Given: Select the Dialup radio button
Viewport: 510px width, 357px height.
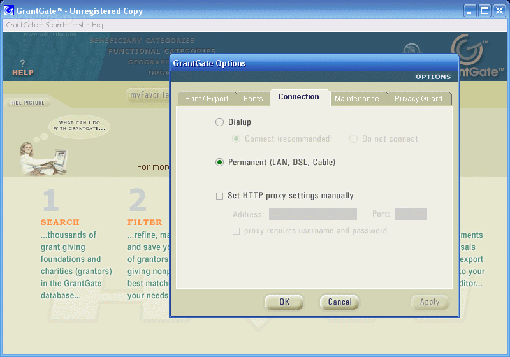Looking at the screenshot, I should click(x=219, y=122).
